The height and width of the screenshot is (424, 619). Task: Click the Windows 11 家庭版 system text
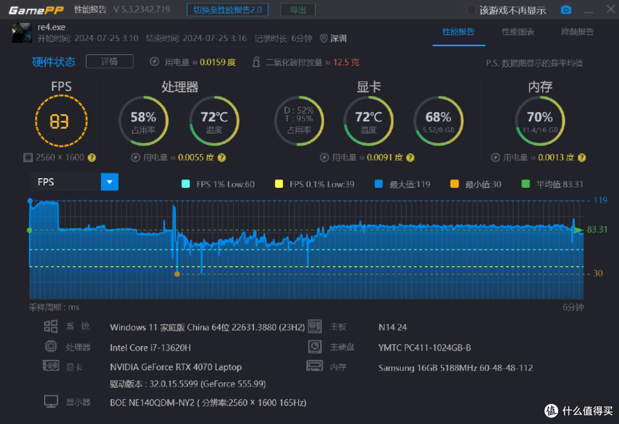tap(207, 327)
